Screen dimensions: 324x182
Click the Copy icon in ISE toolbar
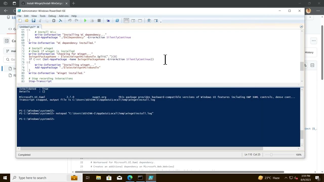click(x=47, y=21)
